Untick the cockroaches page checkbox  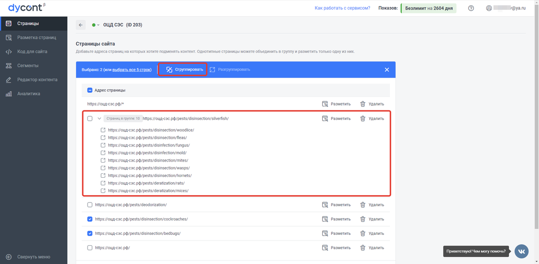pyautogui.click(x=90, y=219)
